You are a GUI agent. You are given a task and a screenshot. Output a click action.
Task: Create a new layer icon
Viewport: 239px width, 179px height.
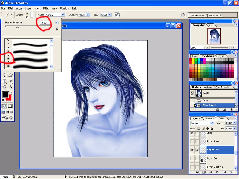(224, 172)
